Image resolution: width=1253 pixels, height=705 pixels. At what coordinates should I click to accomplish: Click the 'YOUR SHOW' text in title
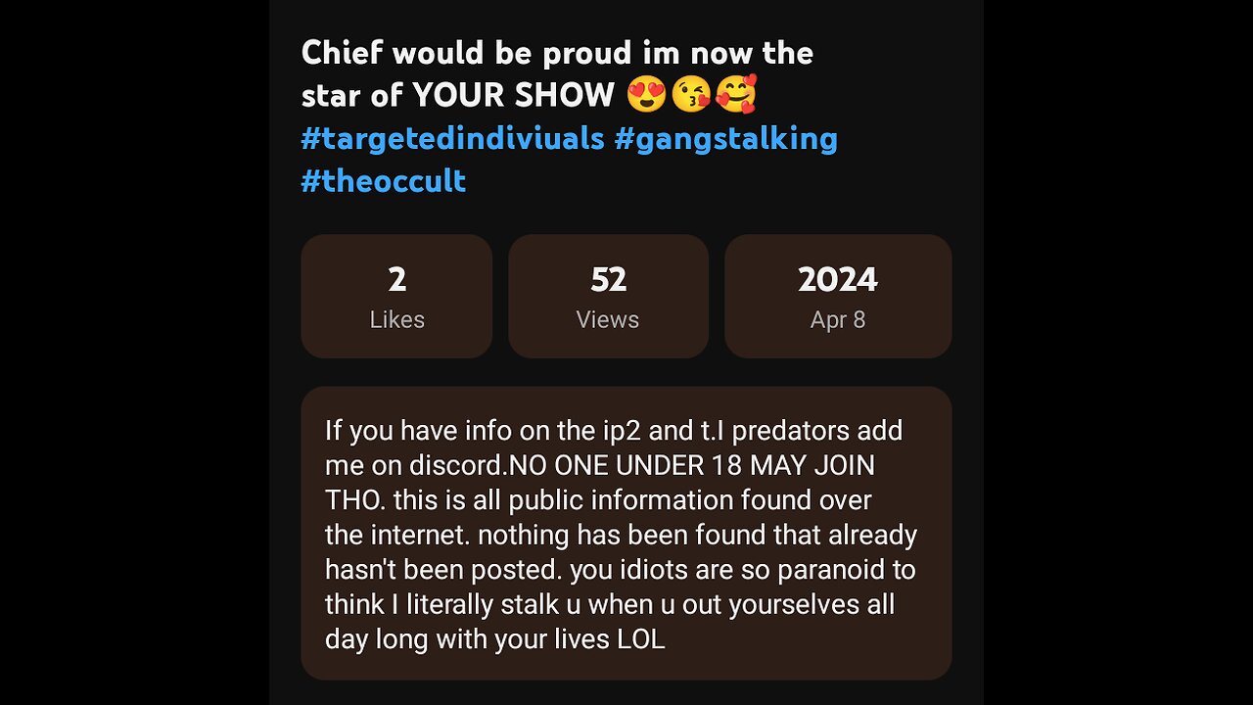pyautogui.click(x=513, y=95)
